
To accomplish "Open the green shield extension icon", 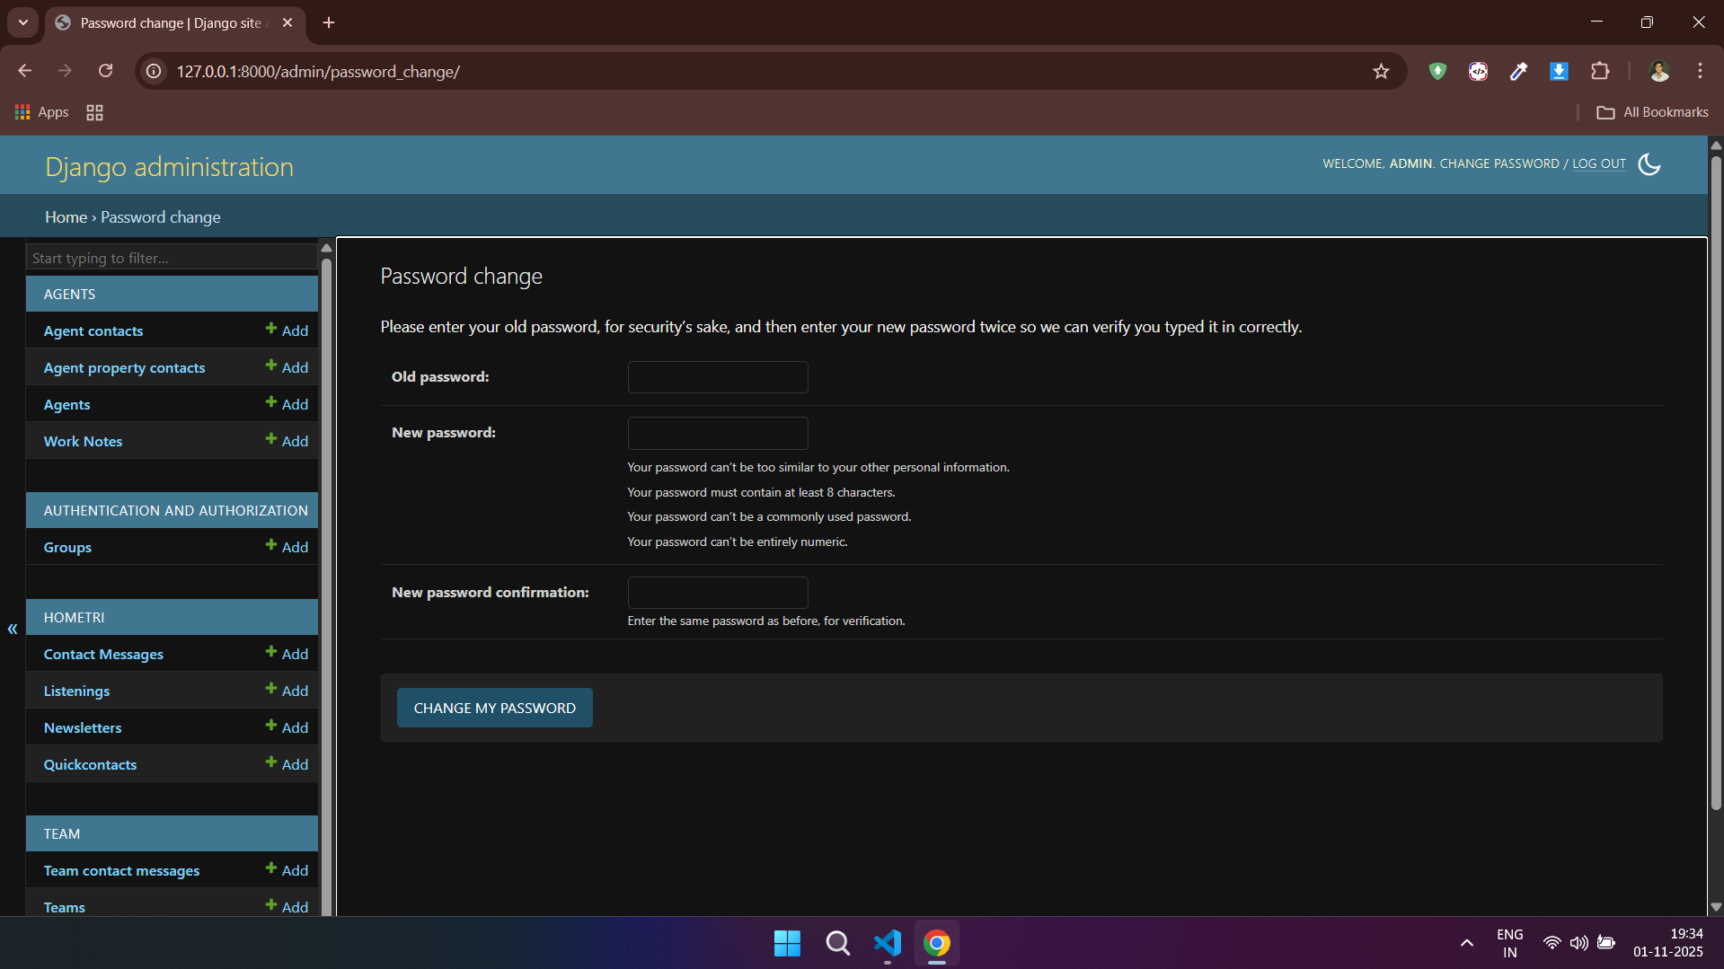I will coord(1437,72).
